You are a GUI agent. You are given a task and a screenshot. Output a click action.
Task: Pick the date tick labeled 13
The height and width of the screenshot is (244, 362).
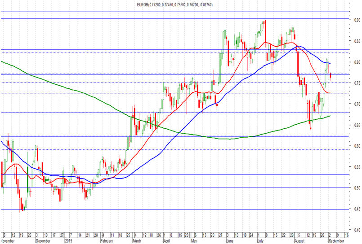[204, 235]
